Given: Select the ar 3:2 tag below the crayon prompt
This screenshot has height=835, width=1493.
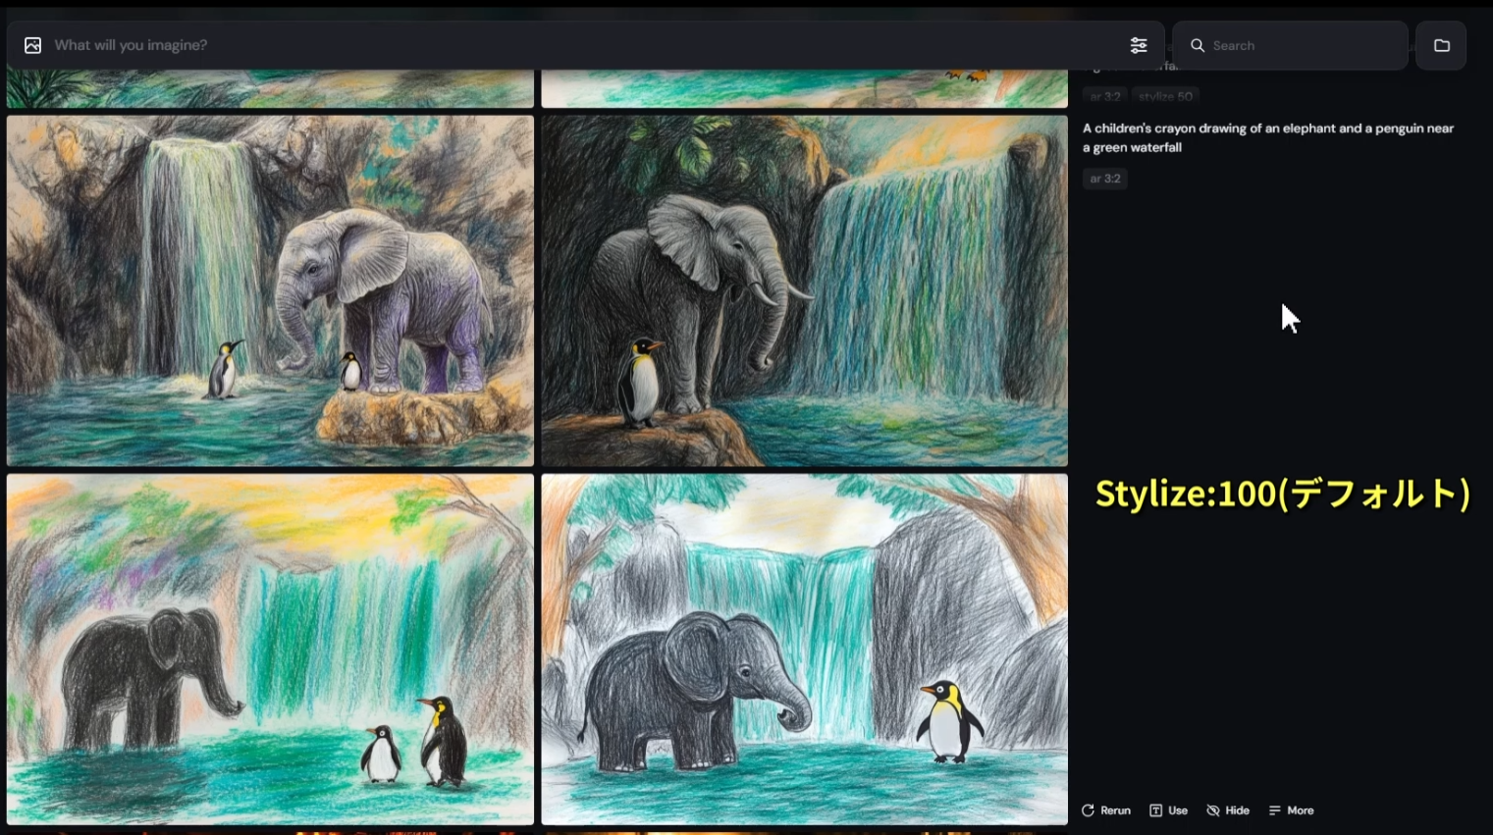Looking at the screenshot, I should pos(1104,179).
